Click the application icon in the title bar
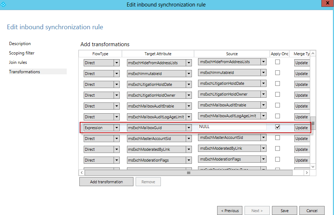The image size is (334, 215). coord(4,4)
